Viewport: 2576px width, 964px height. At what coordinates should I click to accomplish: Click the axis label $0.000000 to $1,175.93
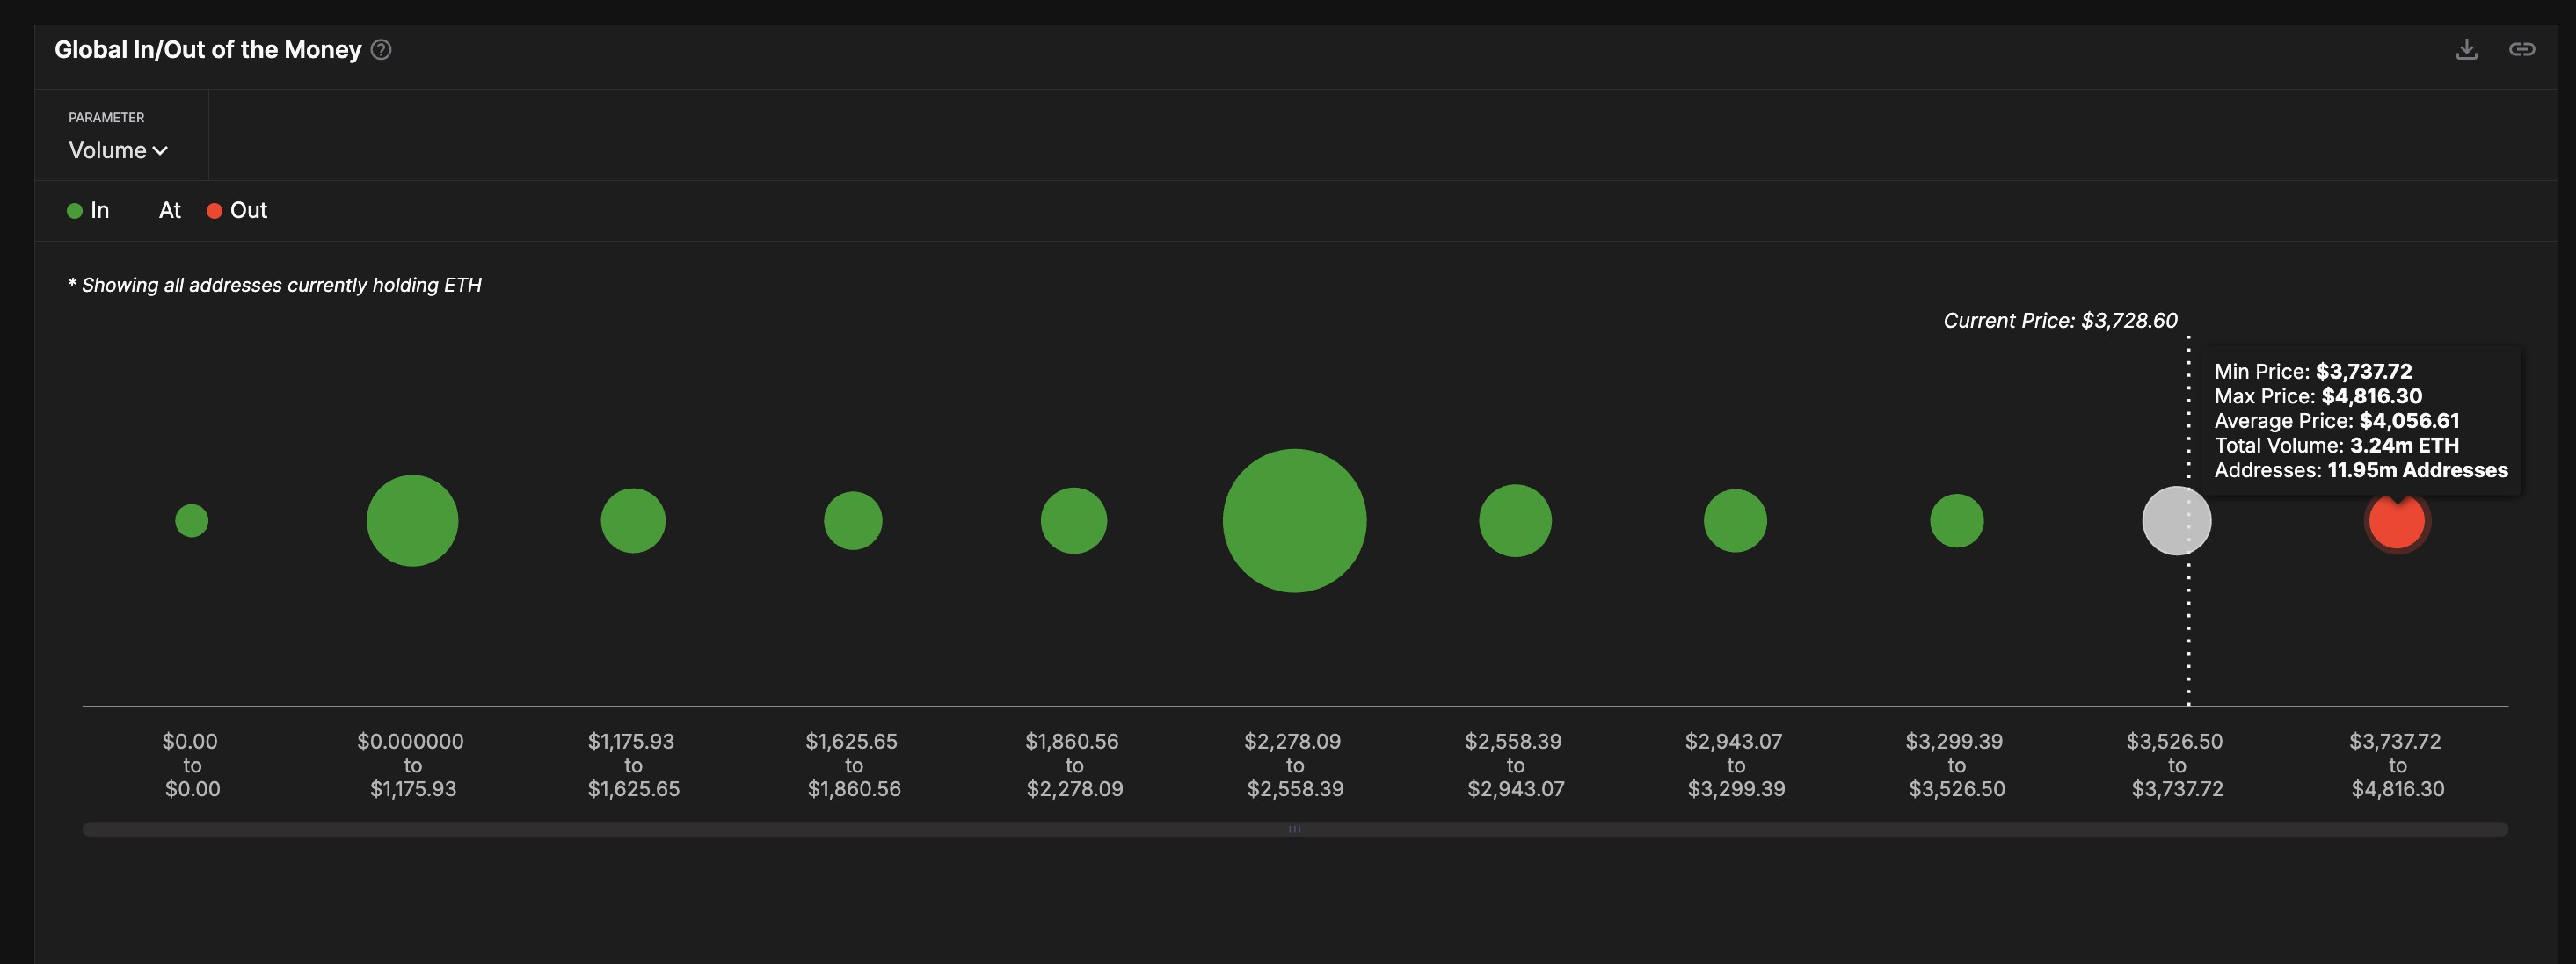coord(412,765)
